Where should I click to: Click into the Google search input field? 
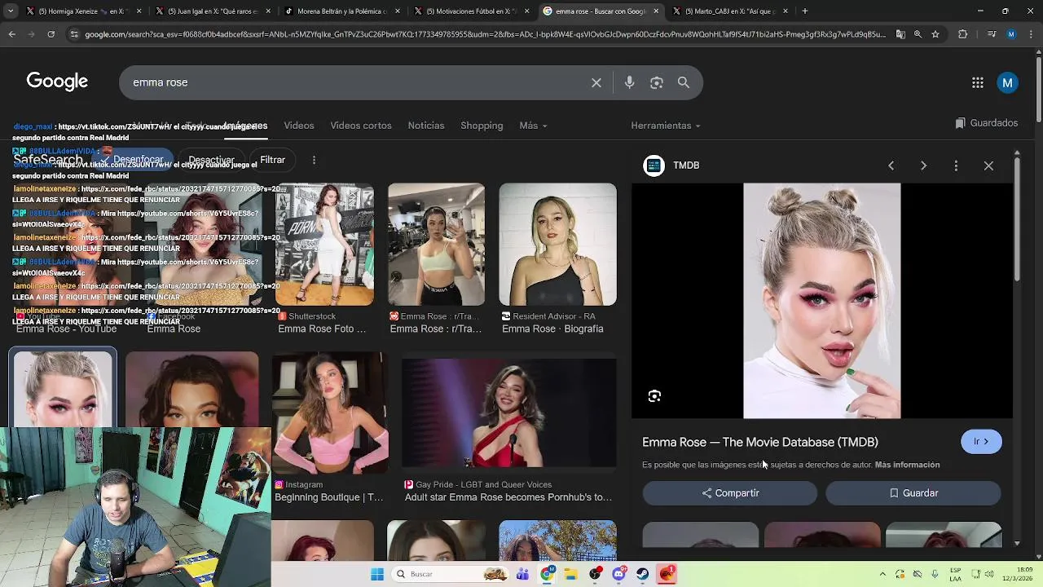359,82
